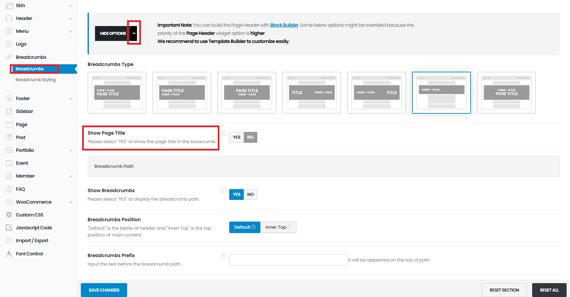
Task: Click the Member people icon
Action: pyautogui.click(x=9, y=176)
